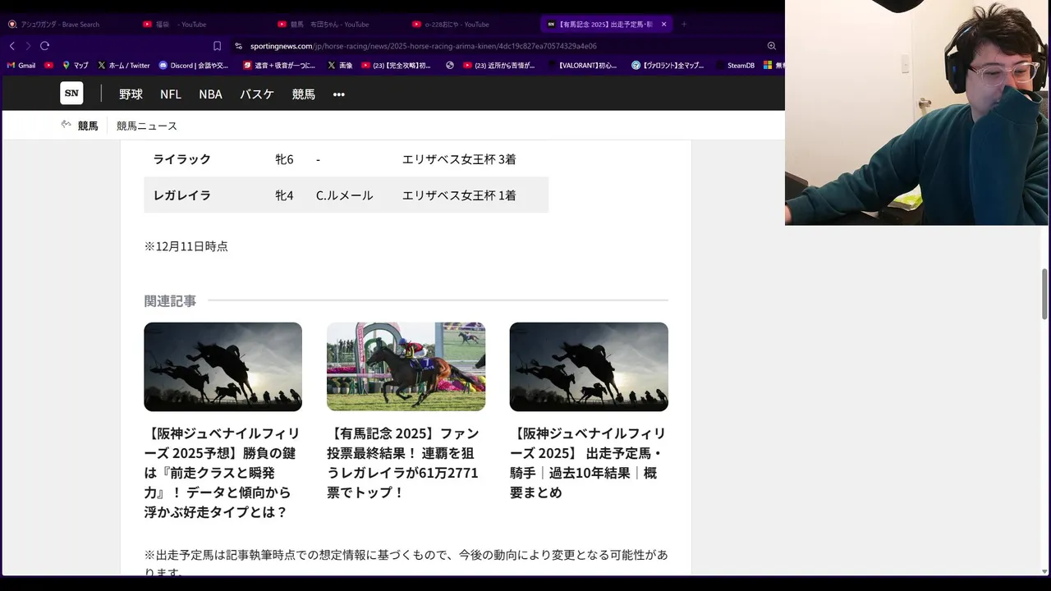Click the エリザベス女王杯 1着 cell
This screenshot has width=1051, height=591.
click(x=459, y=195)
